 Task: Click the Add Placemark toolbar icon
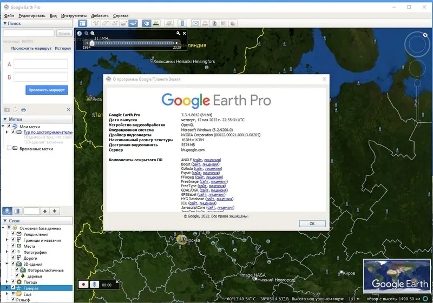coord(96,23)
